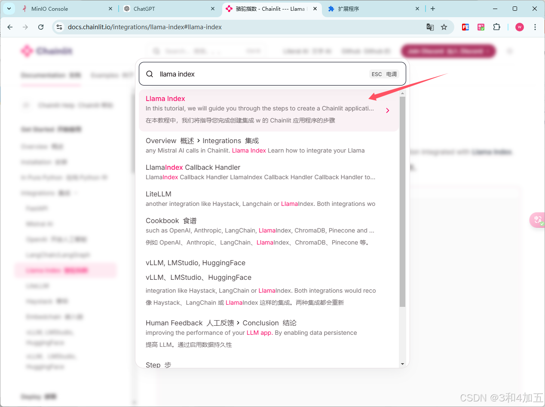
Task: Click the site information icon in address bar
Action: (x=60, y=27)
